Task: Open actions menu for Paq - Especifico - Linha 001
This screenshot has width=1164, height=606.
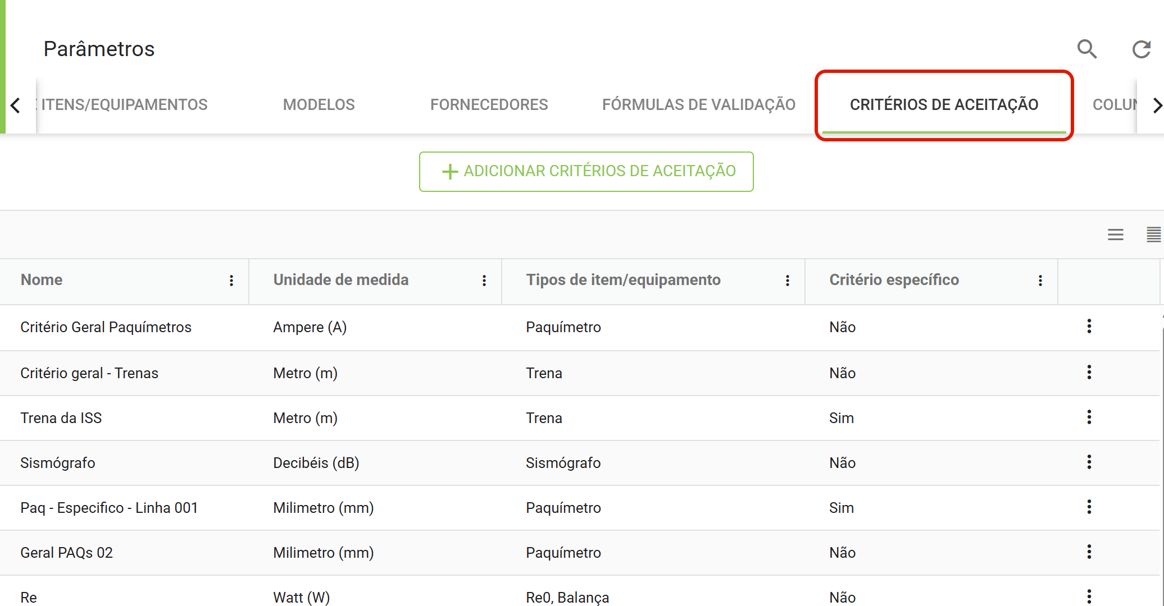Action: coord(1089,507)
